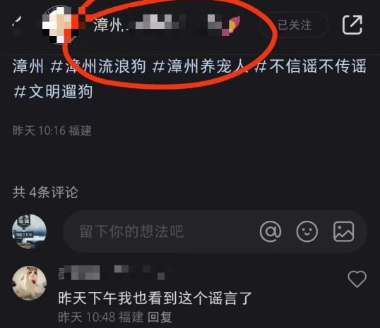The image size is (380, 328).
Task: Tap the 共 4条评论 header
Action: [x=45, y=193]
